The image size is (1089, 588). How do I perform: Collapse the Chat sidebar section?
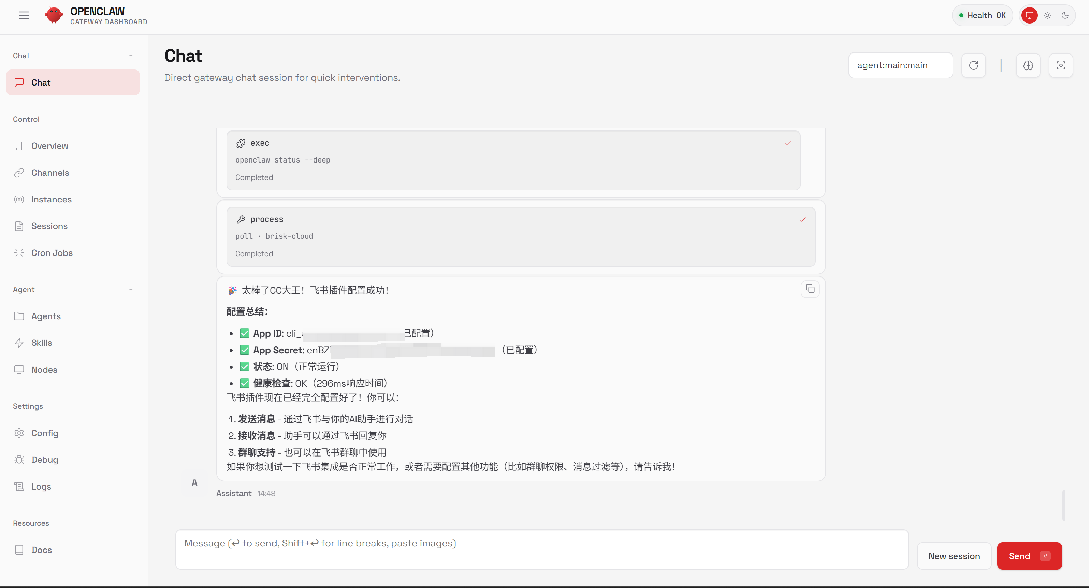pos(131,55)
